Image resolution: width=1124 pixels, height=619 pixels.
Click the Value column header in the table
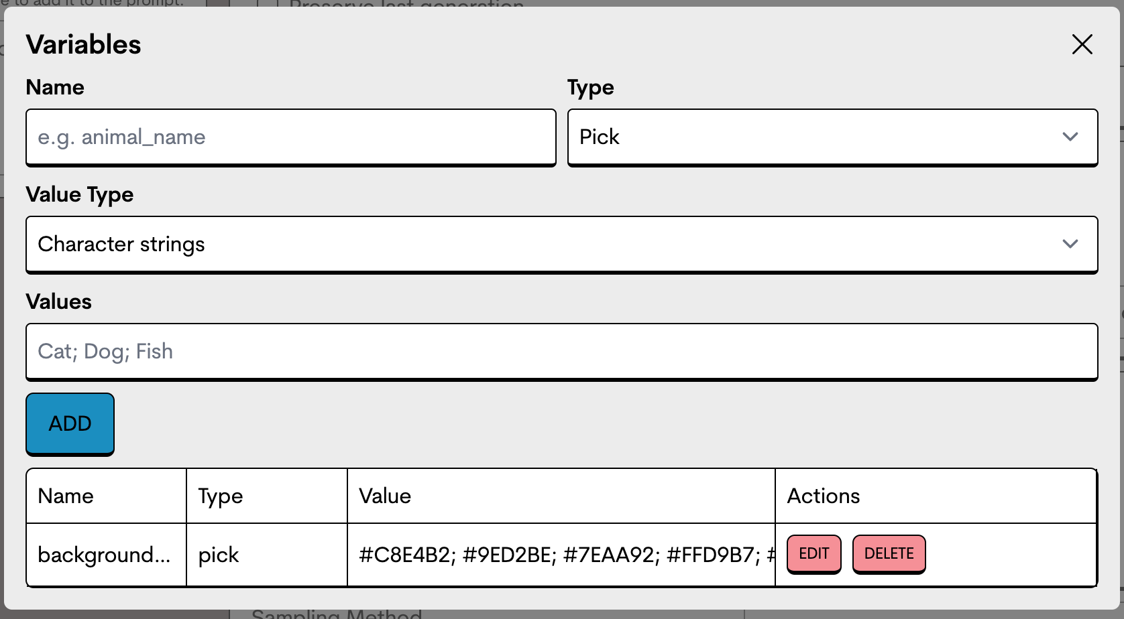pos(561,496)
